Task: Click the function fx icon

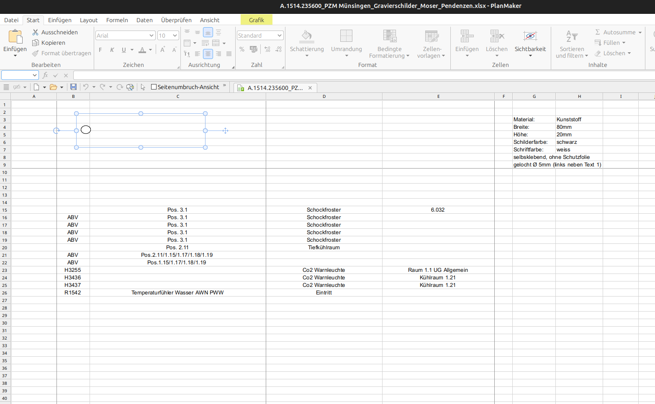Action: 45,75
